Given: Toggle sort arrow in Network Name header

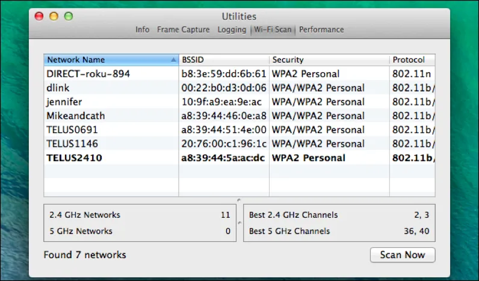Looking at the screenshot, I should (173, 60).
